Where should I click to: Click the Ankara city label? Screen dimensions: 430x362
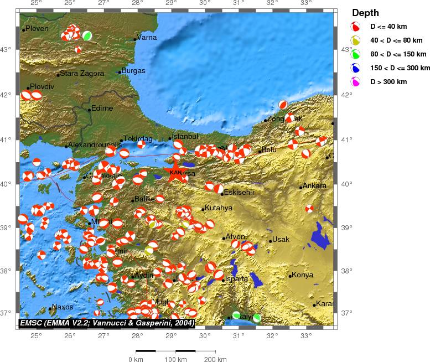tap(314, 186)
